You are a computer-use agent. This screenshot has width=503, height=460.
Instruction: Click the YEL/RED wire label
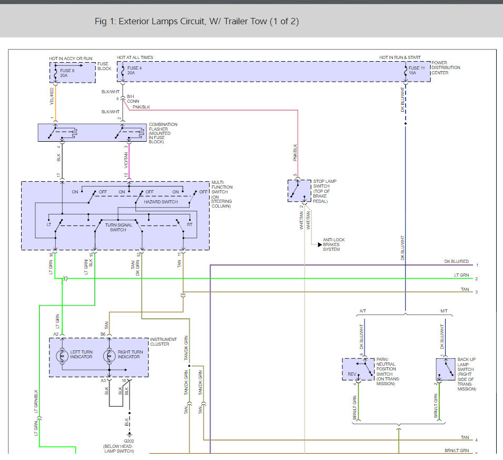click(x=52, y=96)
